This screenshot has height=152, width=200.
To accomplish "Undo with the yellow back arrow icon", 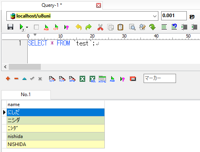I will click(x=78, y=27).
